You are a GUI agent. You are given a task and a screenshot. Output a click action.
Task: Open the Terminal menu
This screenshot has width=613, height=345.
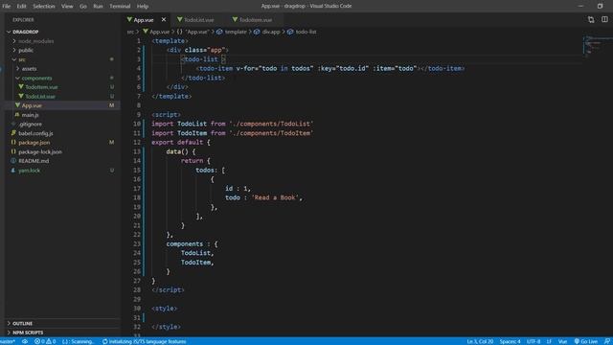[x=120, y=6]
